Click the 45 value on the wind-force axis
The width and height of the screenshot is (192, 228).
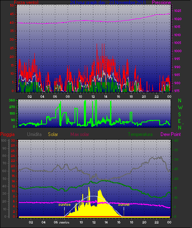pos(12,14)
